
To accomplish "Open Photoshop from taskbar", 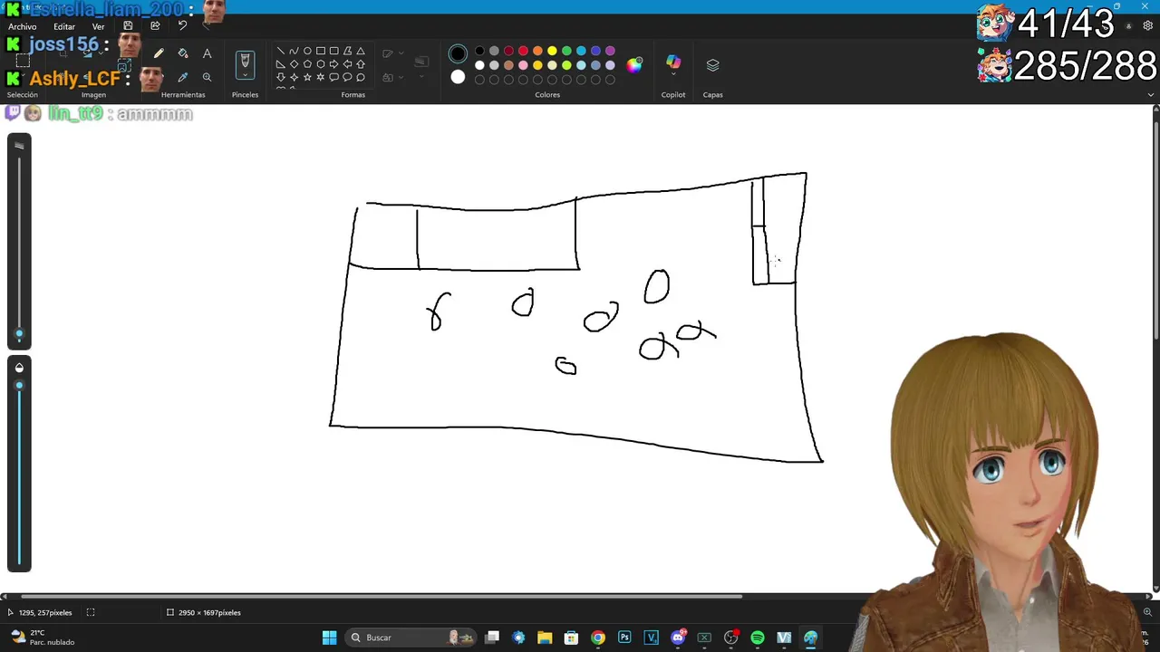I will [624, 638].
